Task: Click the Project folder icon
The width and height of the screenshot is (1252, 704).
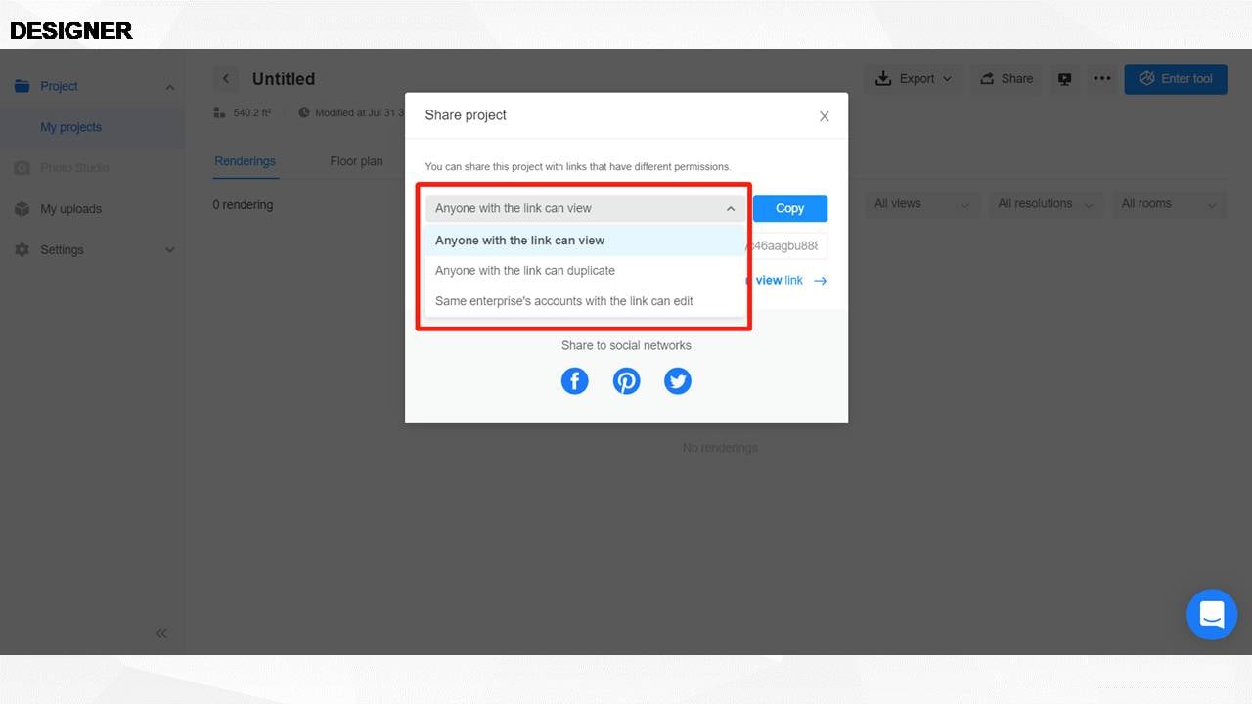Action: click(22, 86)
